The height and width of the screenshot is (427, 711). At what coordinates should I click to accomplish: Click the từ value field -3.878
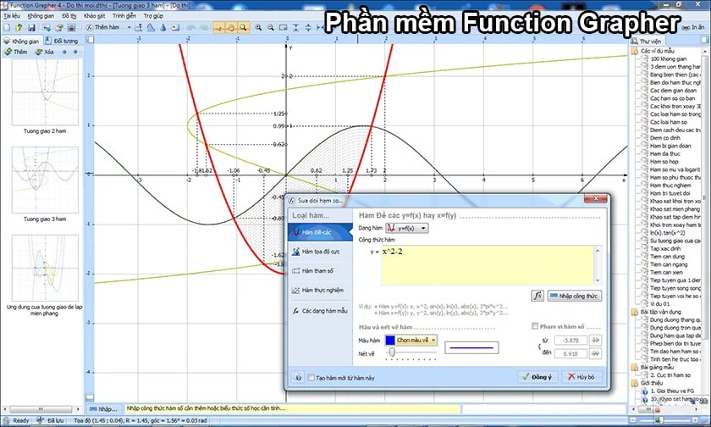point(570,340)
